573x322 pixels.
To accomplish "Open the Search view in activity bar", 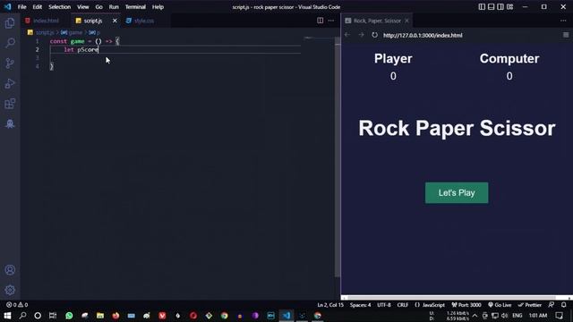I will click(x=10, y=43).
